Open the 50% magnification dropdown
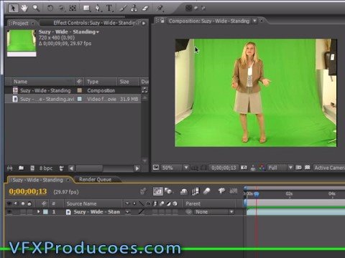Image resolution: width=345 pixels, height=258 pixels. click(x=175, y=168)
